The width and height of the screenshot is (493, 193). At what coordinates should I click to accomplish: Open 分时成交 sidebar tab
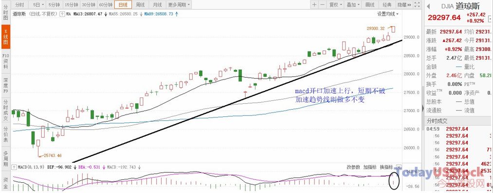5,110
